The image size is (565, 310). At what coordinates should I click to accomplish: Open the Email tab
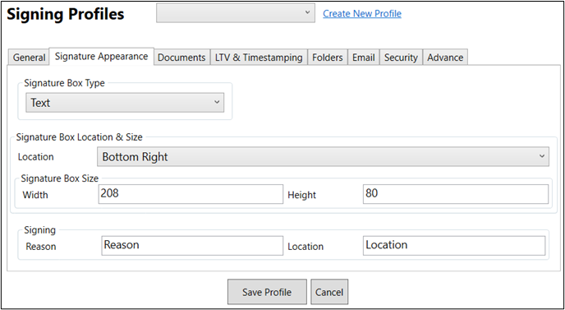click(363, 58)
